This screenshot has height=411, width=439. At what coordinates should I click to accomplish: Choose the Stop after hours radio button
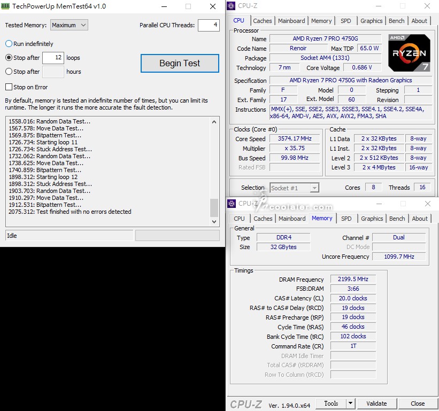tap(9, 72)
